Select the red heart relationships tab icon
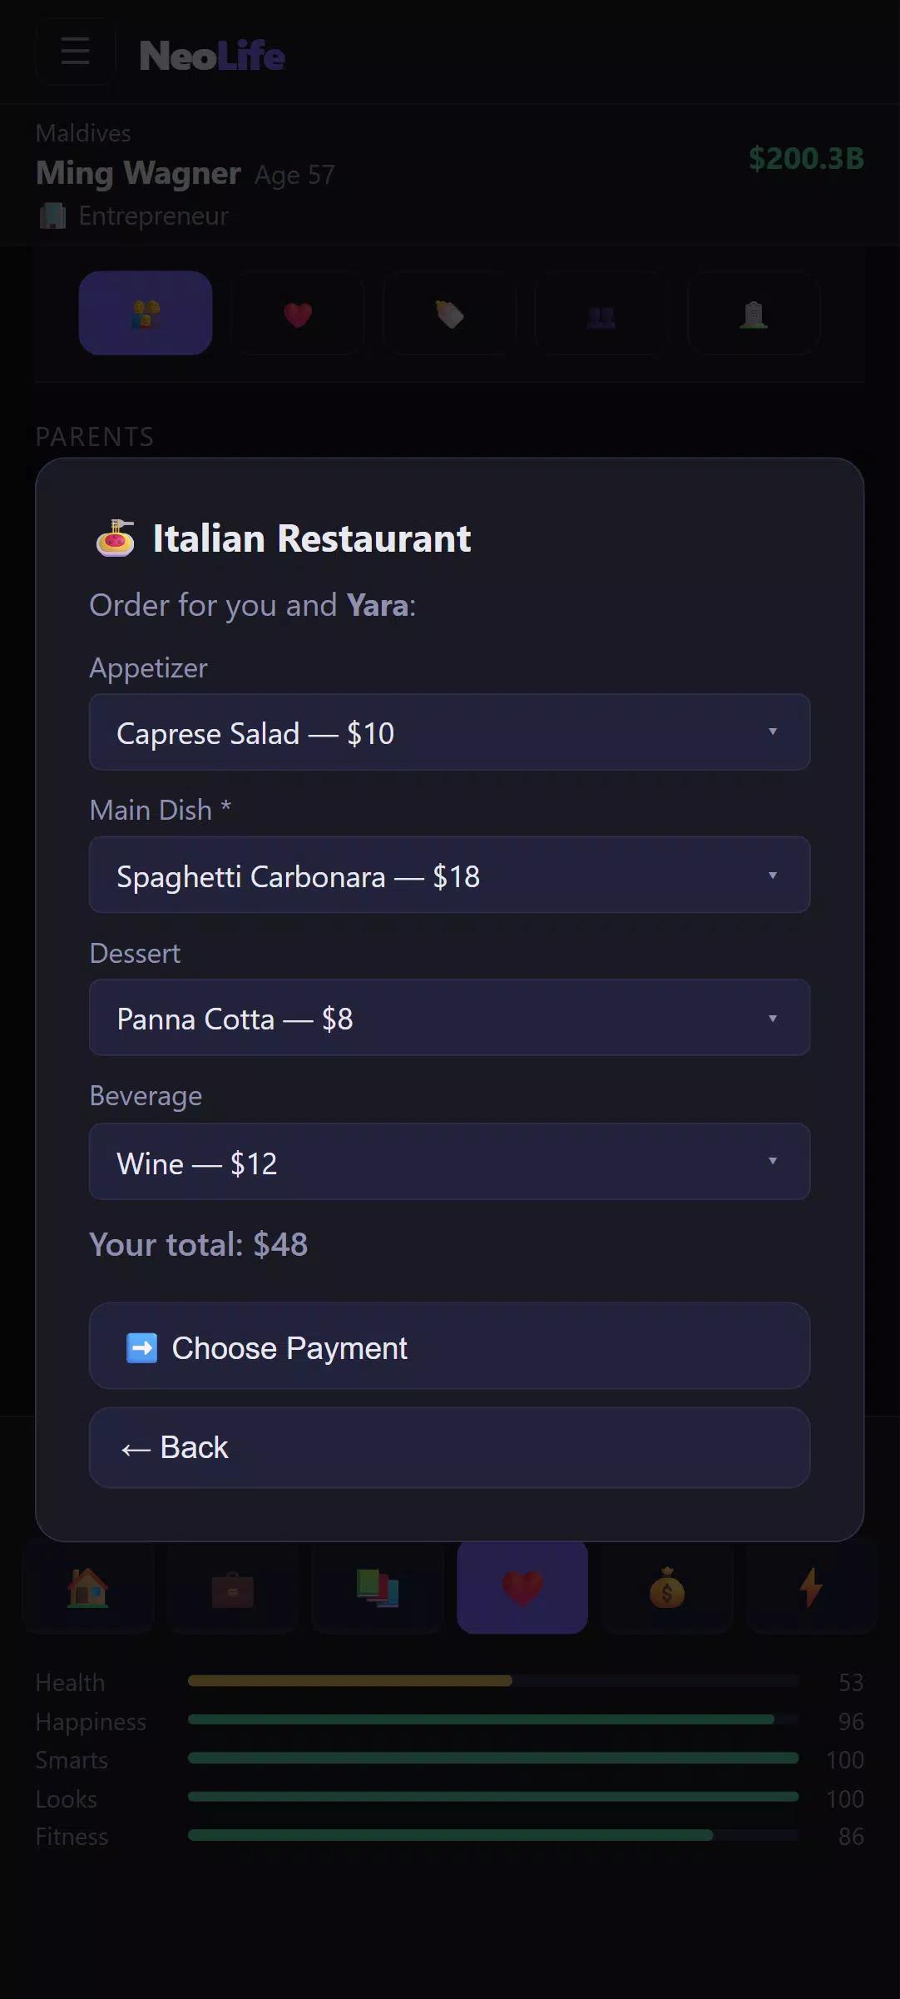 (298, 313)
